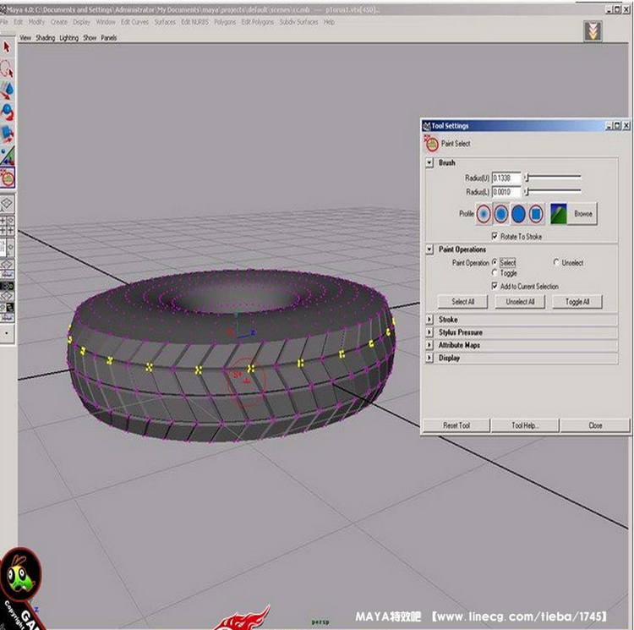This screenshot has width=634, height=630.
Task: Open the viewport View menu
Action: [25, 37]
